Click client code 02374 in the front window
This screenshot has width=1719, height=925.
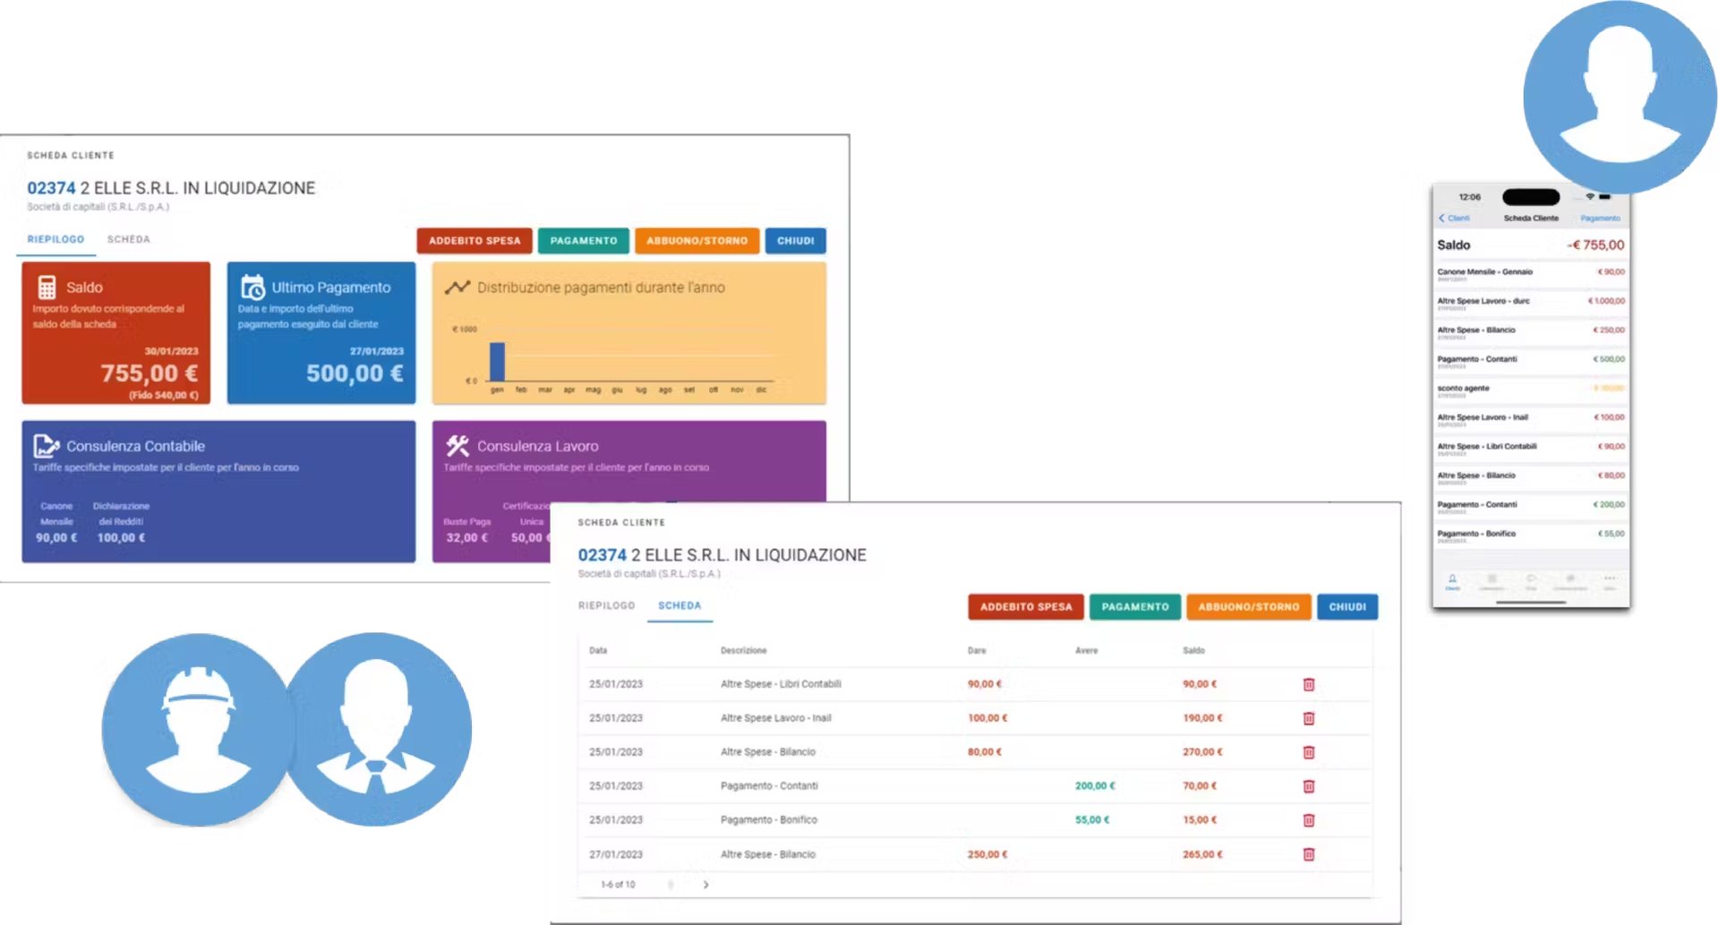coord(602,555)
